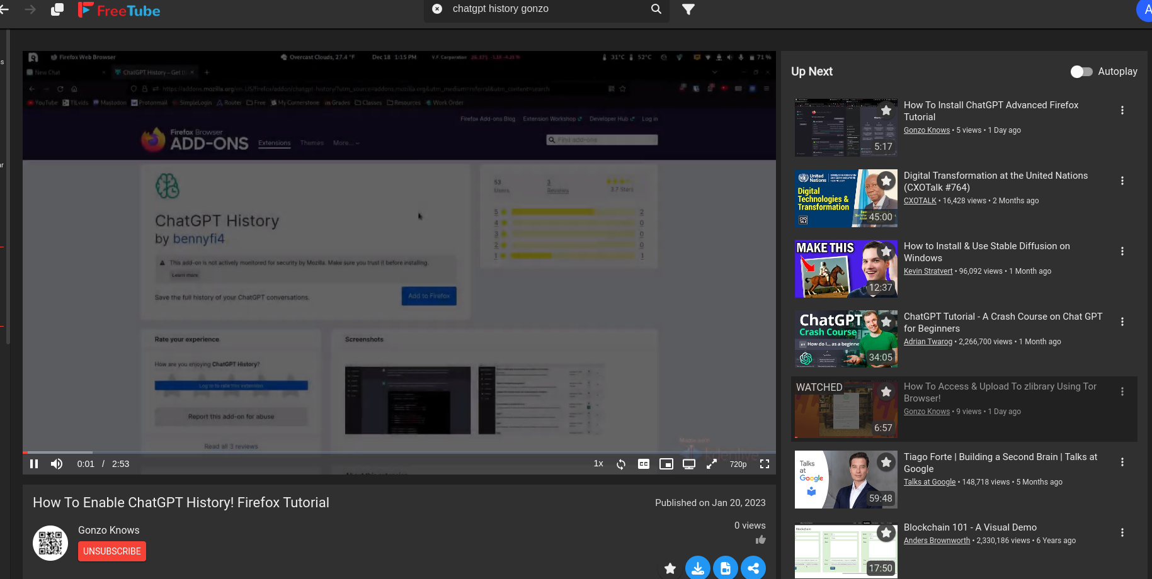The width and height of the screenshot is (1152, 579).
Task: Open the 720p quality selector
Action: tap(738, 464)
